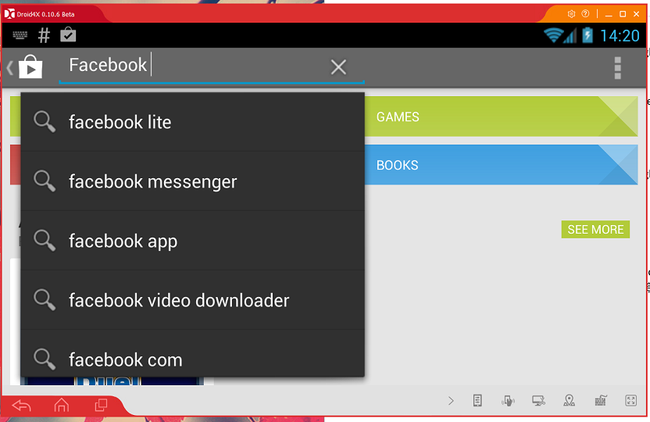Clear the Facebook search text with X
This screenshot has width=650, height=422.
click(338, 66)
